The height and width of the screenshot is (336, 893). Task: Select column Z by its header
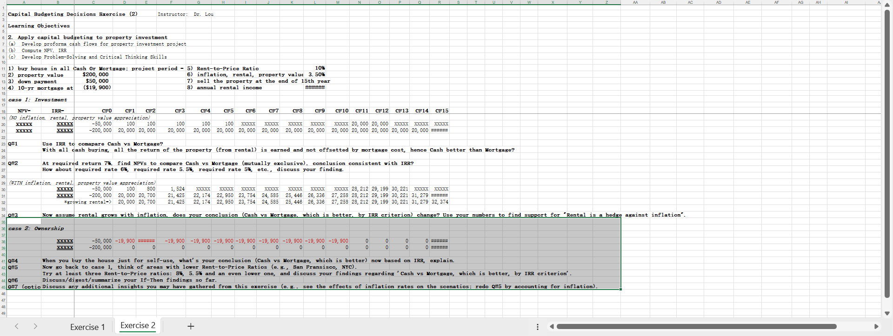607,2
